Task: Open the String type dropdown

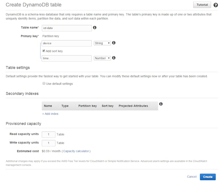Action: 102,43
